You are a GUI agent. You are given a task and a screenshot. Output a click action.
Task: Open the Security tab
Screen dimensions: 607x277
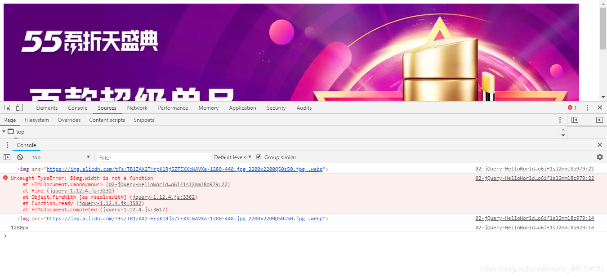276,108
